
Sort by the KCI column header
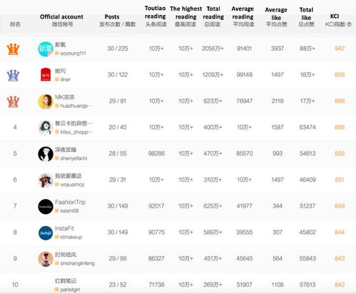click(x=335, y=16)
